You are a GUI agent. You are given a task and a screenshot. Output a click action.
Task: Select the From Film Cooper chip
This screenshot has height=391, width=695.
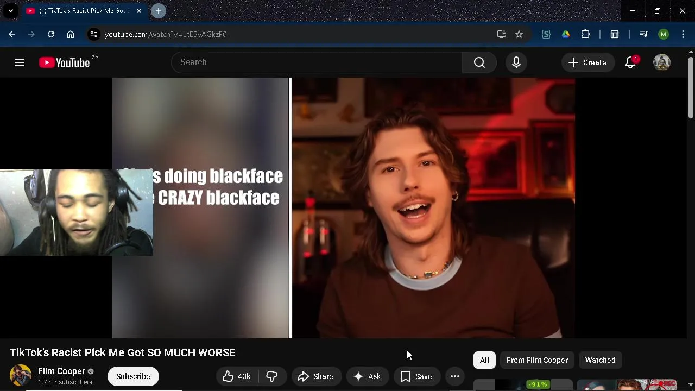tap(537, 360)
